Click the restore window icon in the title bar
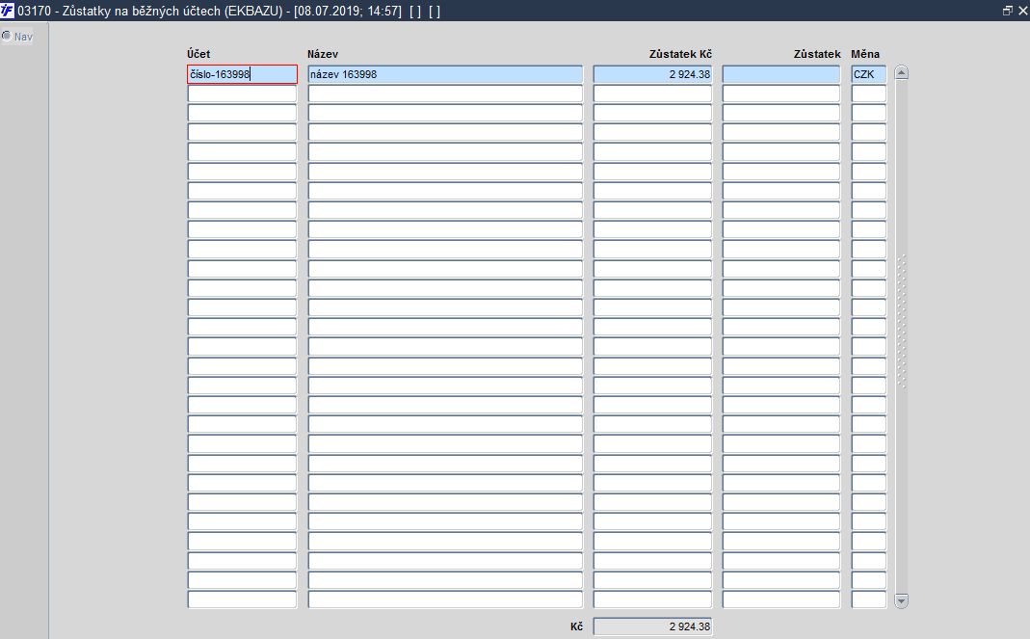 [1008, 11]
